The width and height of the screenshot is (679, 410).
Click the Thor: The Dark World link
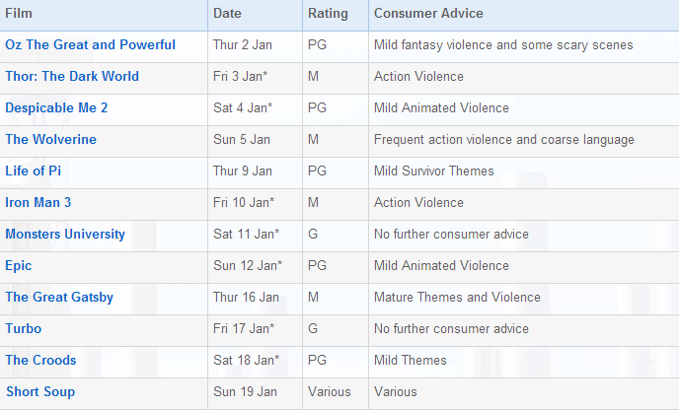72,77
